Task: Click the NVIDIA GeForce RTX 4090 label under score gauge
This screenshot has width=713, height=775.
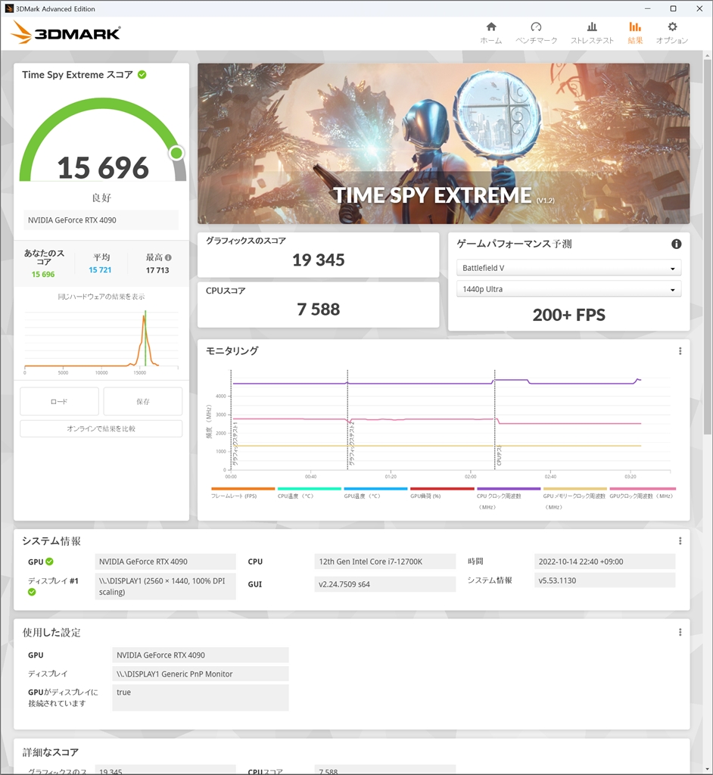Action: pyautogui.click(x=101, y=220)
